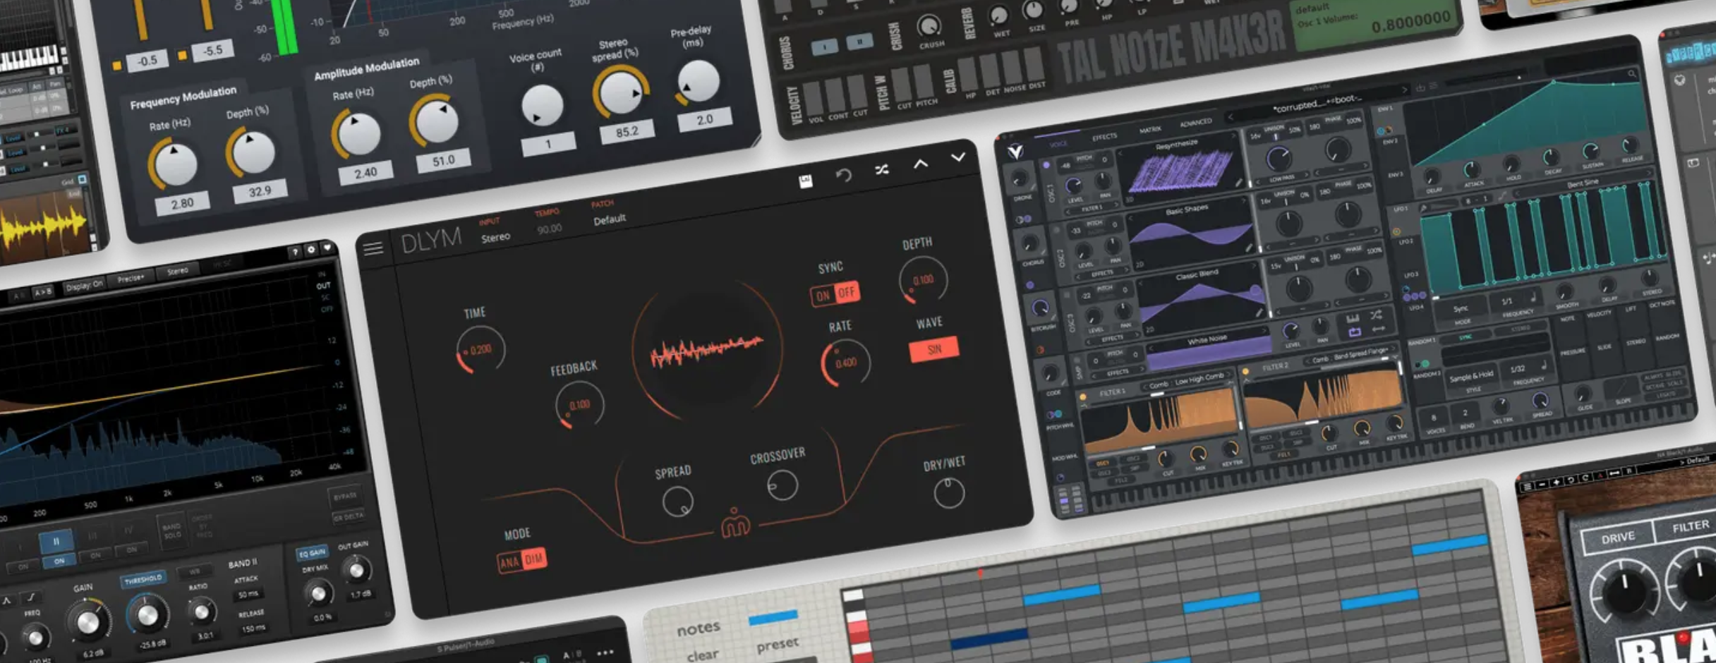Click the OUT GAIN knob in the EQ
Viewport: 1716px width, 663px height.
356,568
